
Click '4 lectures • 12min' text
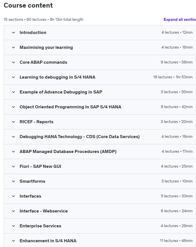177,33
